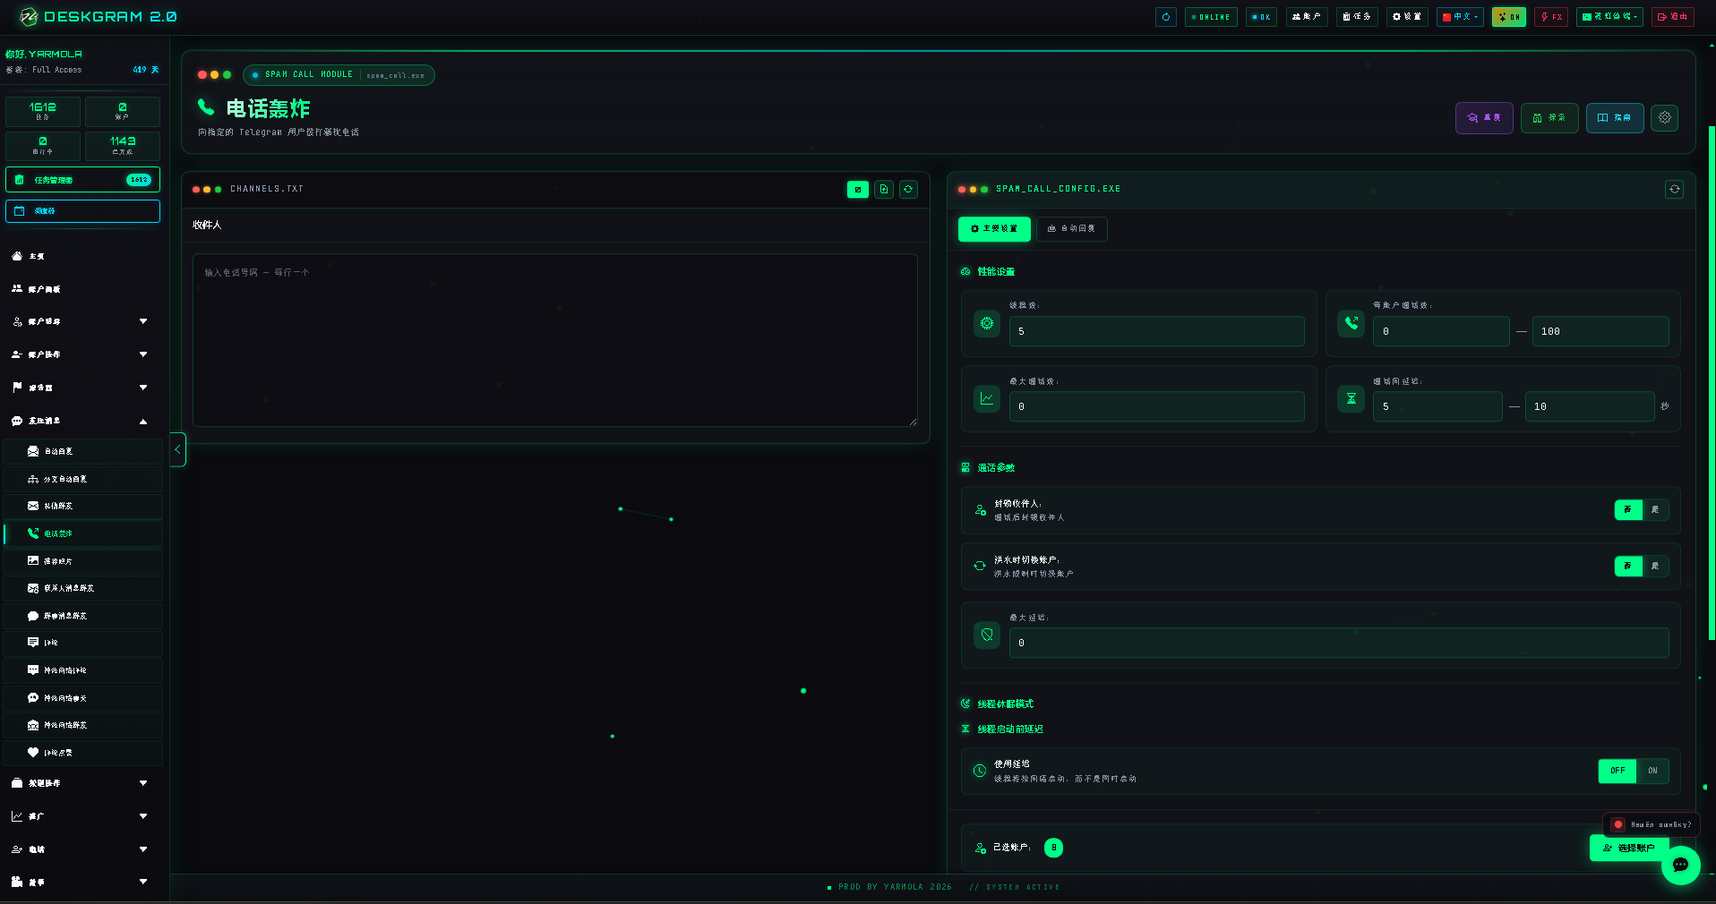Click the FX lightning button

[x=1551, y=17]
